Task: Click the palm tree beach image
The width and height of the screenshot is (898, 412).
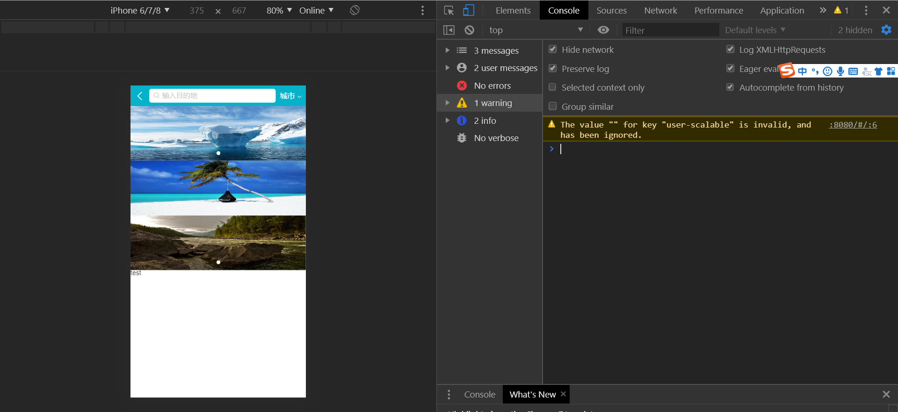Action: (218, 188)
